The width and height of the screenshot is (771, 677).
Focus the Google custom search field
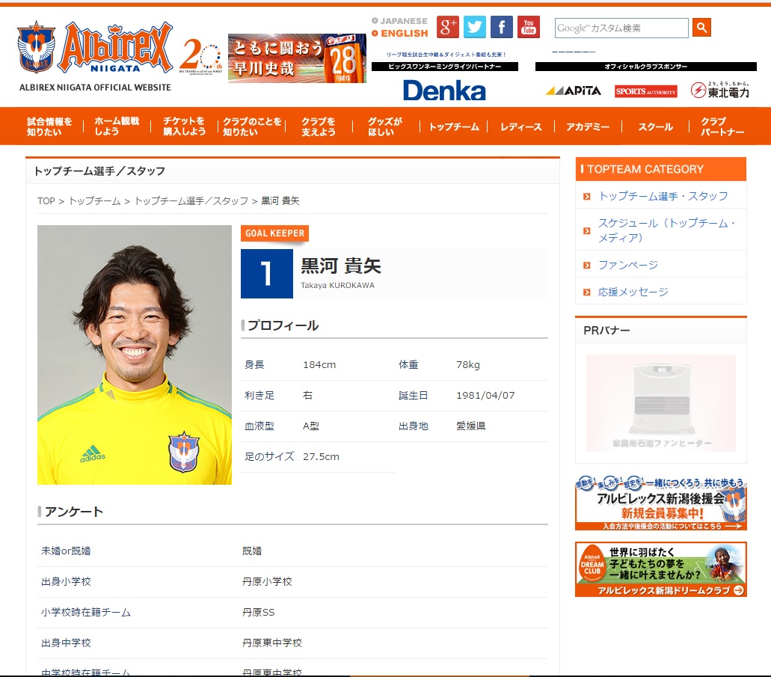pos(621,28)
